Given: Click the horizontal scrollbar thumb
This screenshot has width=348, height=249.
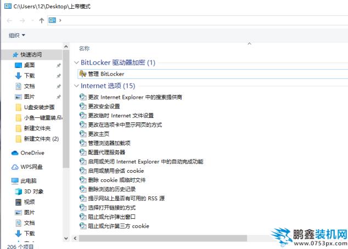Looking at the screenshot, I should coord(163,239).
